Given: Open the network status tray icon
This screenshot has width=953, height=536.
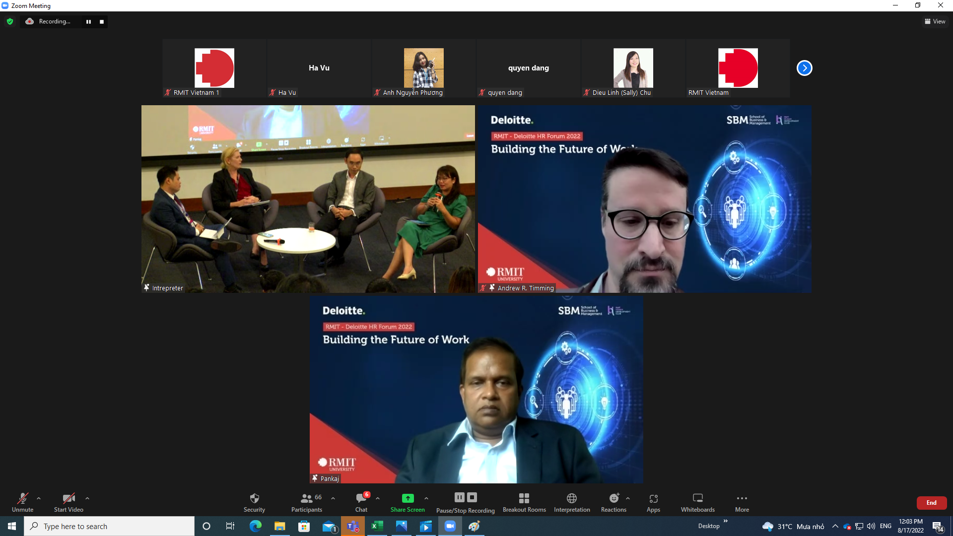Looking at the screenshot, I should click(859, 526).
